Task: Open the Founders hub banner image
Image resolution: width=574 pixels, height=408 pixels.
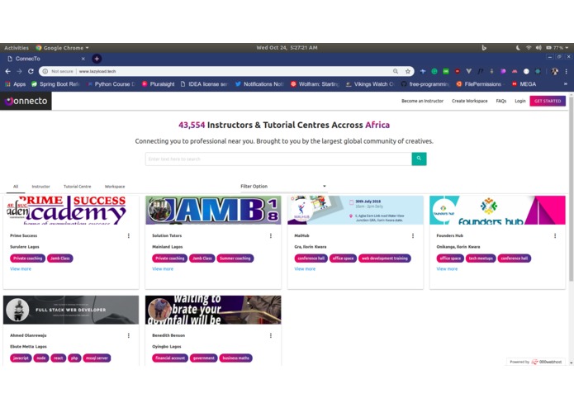Action: pos(497,210)
